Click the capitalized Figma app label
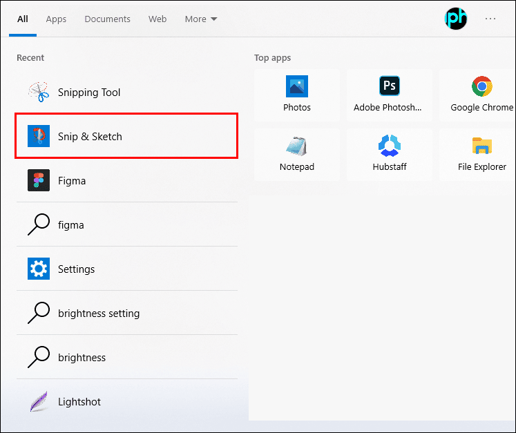This screenshot has width=516, height=433. pyautogui.click(x=72, y=181)
